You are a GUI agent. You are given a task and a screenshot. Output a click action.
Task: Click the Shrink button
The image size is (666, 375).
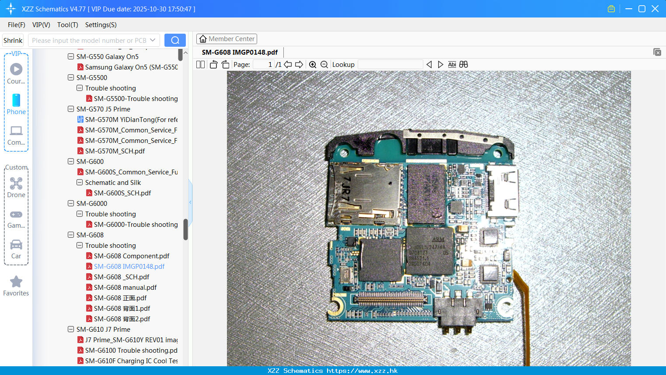click(13, 40)
